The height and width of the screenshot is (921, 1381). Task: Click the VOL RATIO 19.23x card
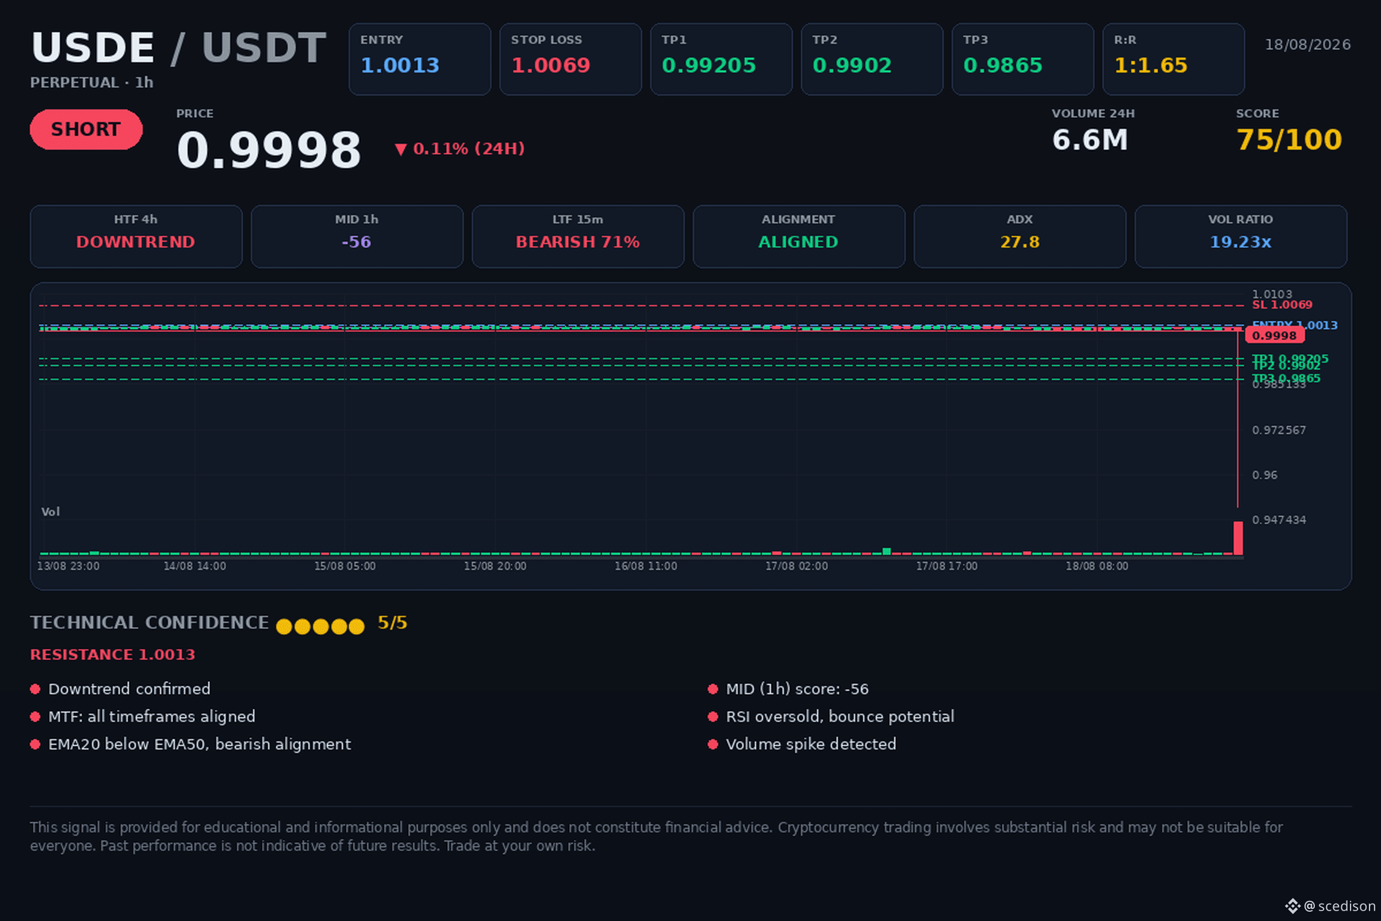point(1241,237)
